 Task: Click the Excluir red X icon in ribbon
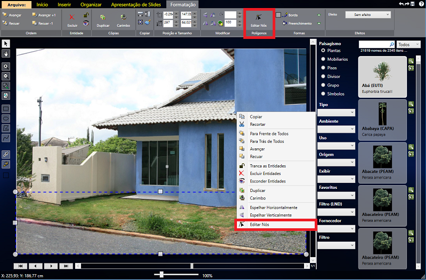point(72,18)
